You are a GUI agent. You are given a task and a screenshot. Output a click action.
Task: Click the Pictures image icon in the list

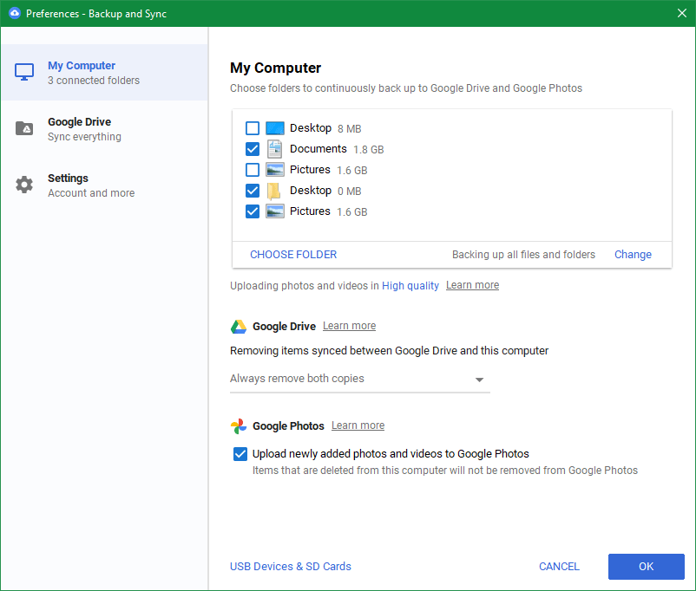pos(274,169)
